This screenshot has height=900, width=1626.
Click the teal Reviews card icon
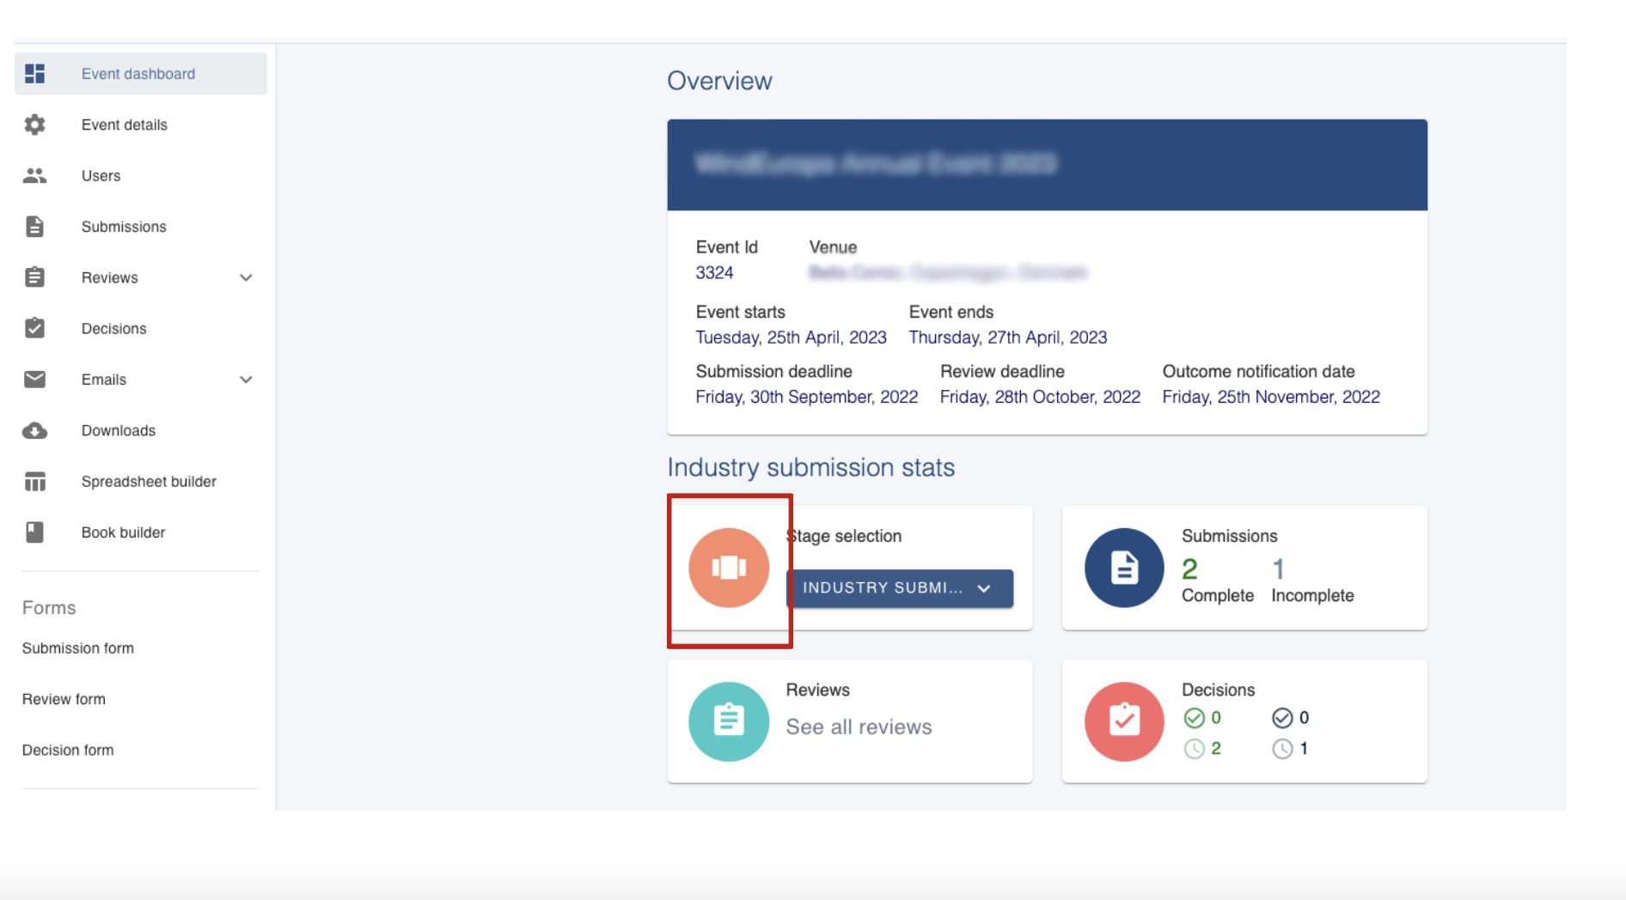click(x=729, y=721)
